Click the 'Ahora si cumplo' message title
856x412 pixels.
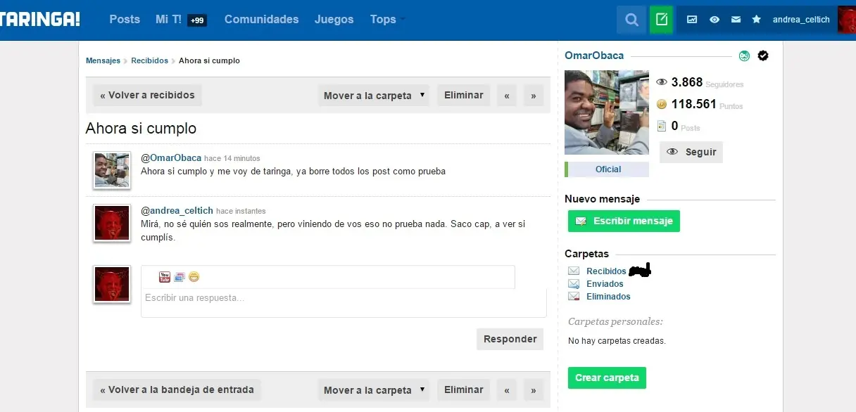[141, 129]
